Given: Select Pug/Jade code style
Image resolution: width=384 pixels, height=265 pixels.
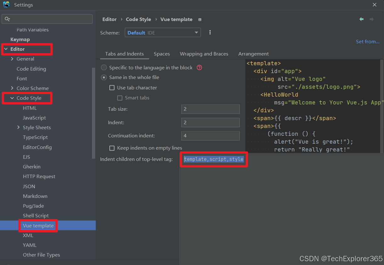Looking at the screenshot, I should tap(33, 206).
